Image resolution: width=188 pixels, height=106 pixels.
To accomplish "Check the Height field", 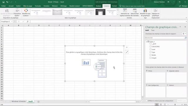I will (150, 58).
